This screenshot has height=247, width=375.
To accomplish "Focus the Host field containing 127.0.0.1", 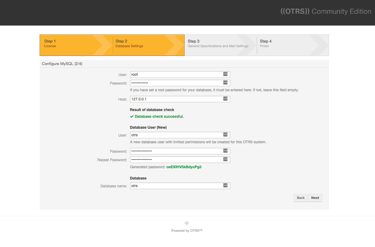I will tap(180, 99).
